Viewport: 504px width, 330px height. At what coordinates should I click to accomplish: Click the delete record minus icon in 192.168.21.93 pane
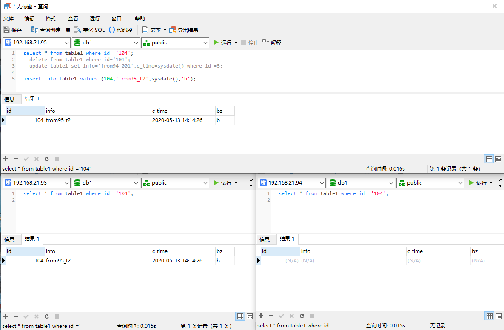point(16,316)
